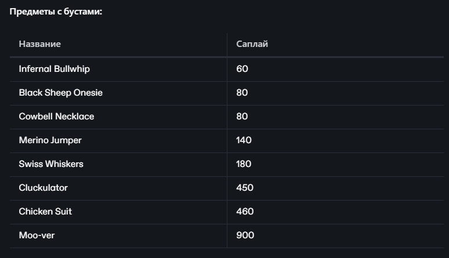Image resolution: width=449 pixels, height=258 pixels.
Task: Click supply value 60 for Infernal Bullwhip
Action: tap(242, 69)
